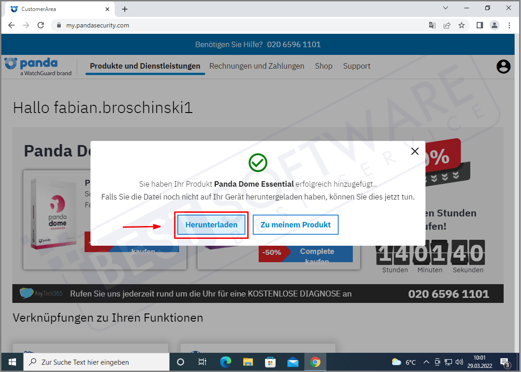Viewport: 521px width, 372px height.
Task: Open the Support menu item
Action: pos(356,66)
